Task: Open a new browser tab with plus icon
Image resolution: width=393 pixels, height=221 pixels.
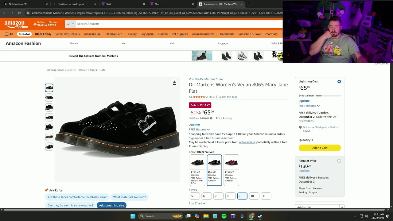Action: (249, 4)
